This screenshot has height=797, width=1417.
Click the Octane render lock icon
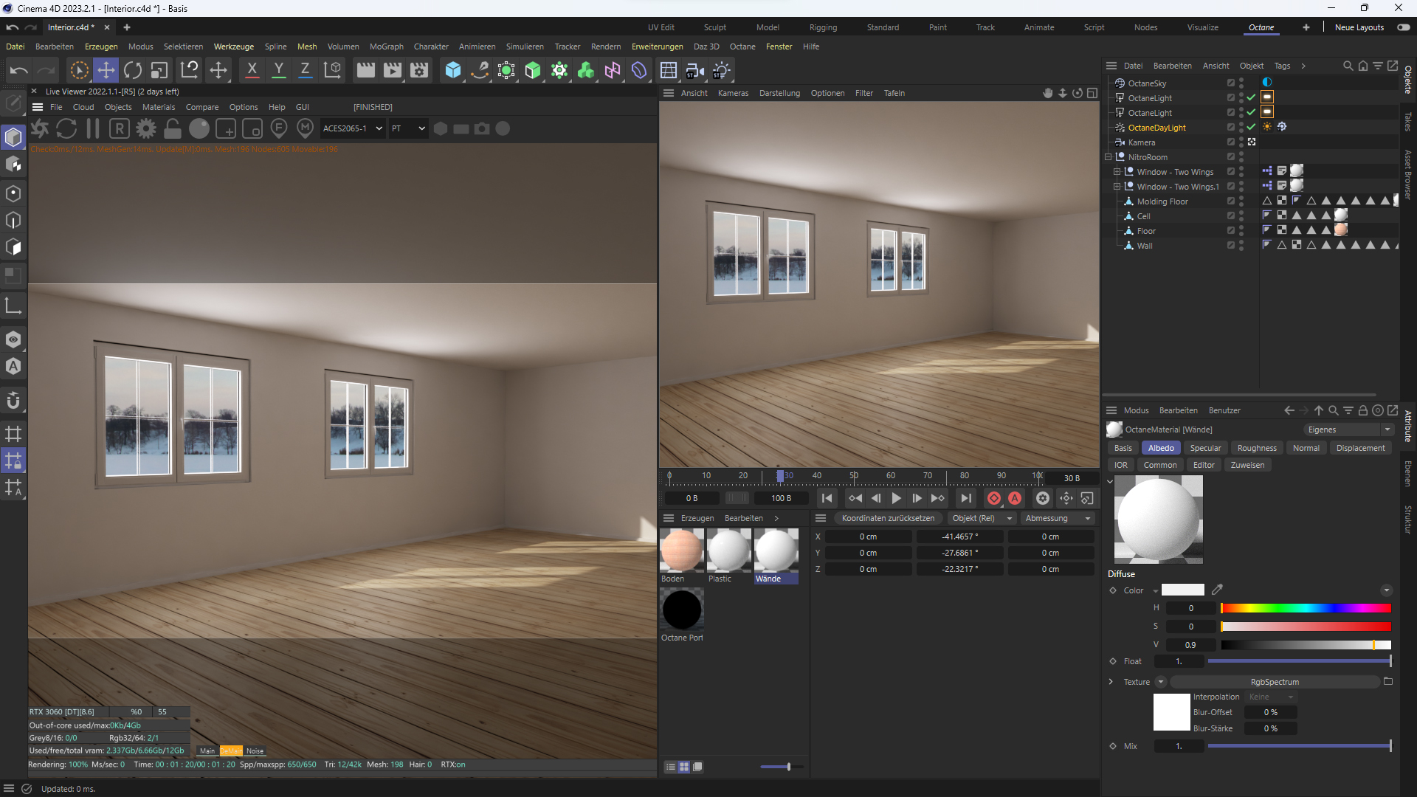coord(173,128)
